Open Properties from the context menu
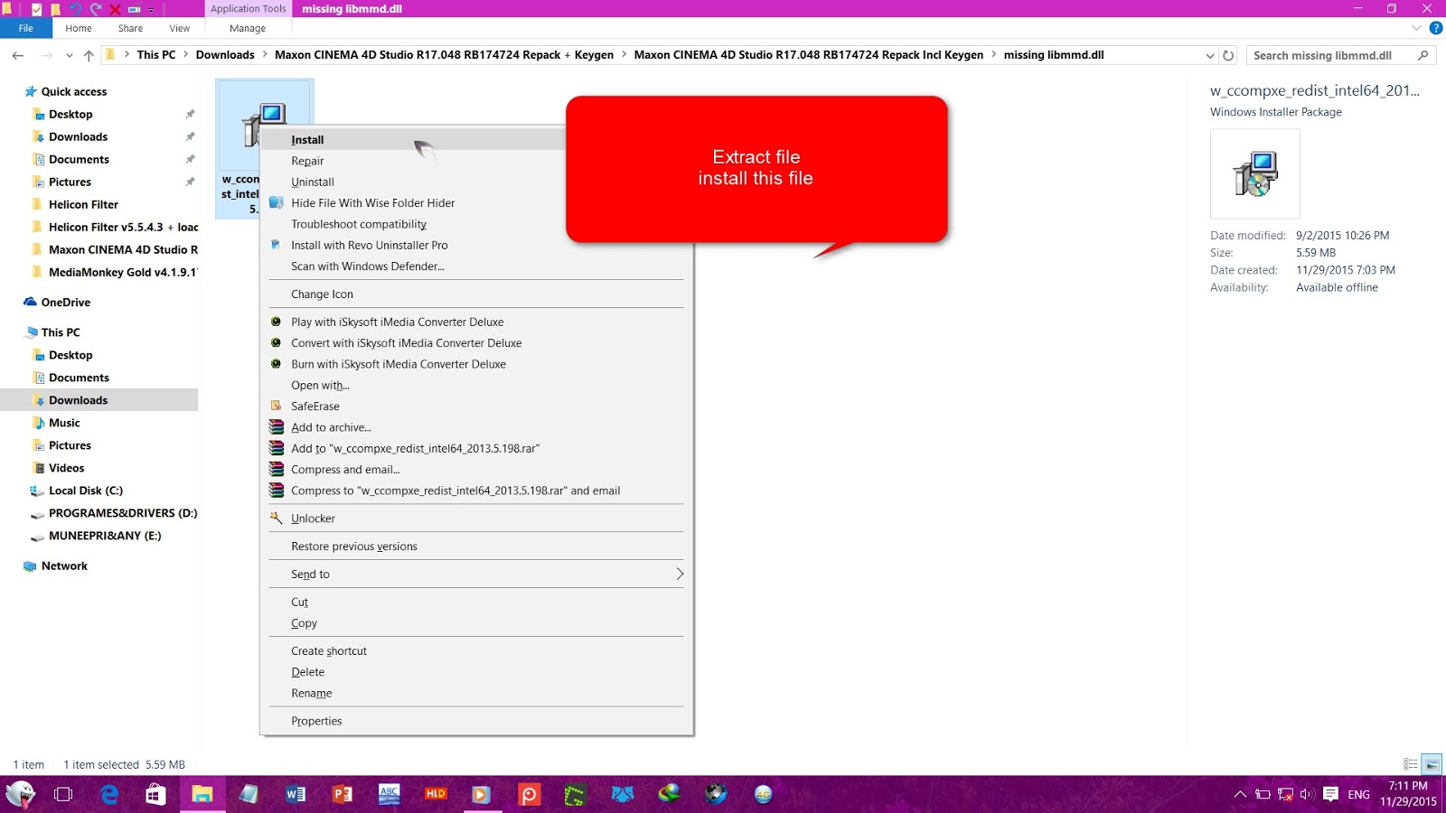Screen dimensions: 1446x813 pos(476,721)
